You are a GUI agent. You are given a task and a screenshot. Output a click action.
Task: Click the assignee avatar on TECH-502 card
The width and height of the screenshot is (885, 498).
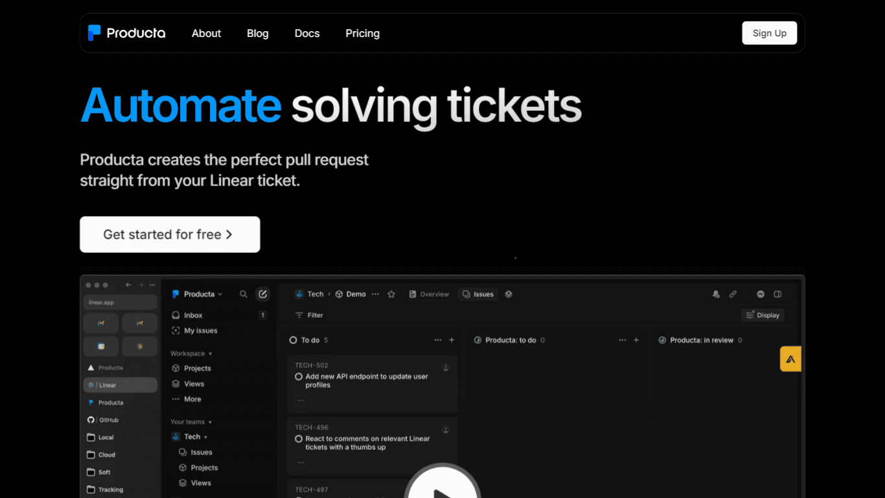coord(446,368)
